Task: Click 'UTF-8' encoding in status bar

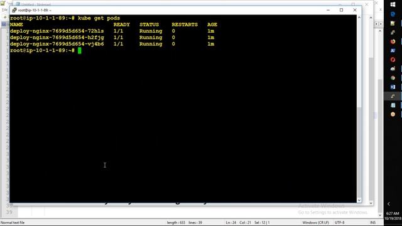Action: coord(339,223)
